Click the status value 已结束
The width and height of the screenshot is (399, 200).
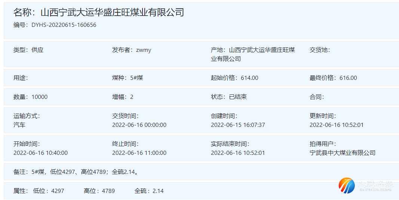pos(238,97)
